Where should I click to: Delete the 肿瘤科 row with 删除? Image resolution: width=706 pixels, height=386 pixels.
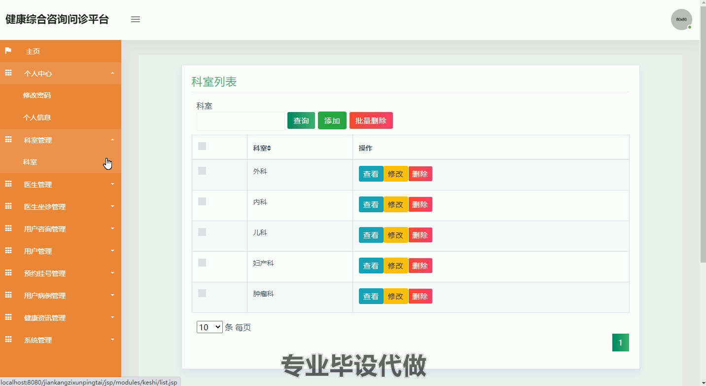pos(420,296)
